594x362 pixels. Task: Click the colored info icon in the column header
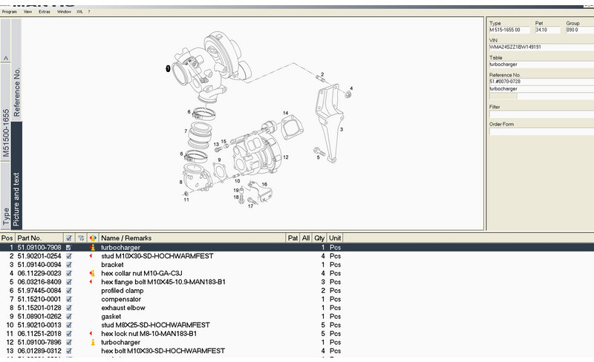pos(92,238)
